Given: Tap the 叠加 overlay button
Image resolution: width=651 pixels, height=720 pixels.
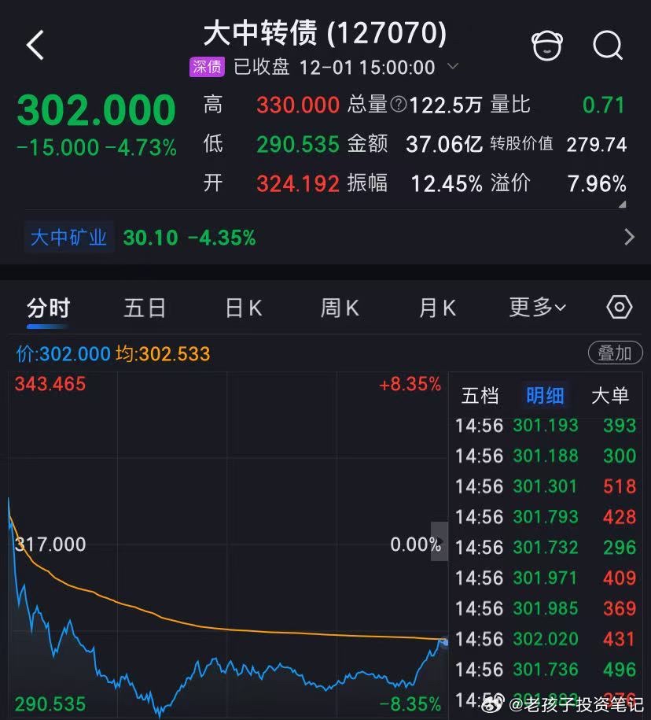Looking at the screenshot, I should (x=615, y=353).
